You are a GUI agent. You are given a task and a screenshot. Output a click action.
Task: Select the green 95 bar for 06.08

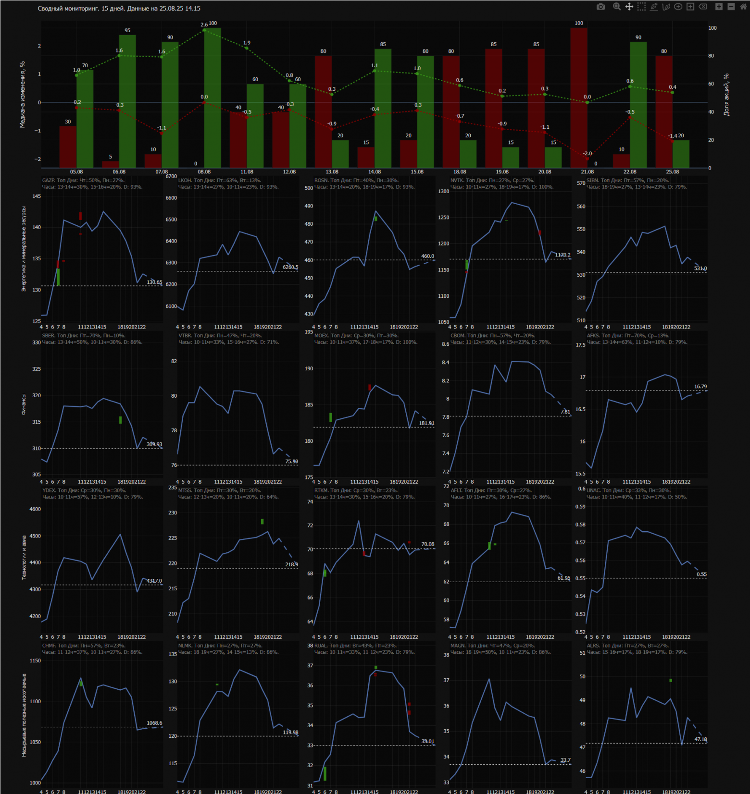point(127,101)
